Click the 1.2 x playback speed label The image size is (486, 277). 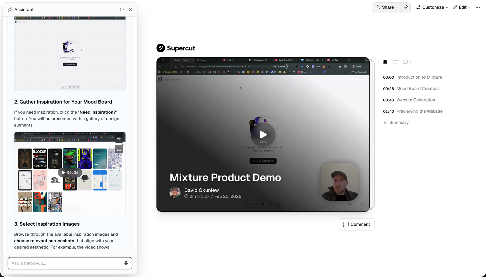click(x=263, y=142)
